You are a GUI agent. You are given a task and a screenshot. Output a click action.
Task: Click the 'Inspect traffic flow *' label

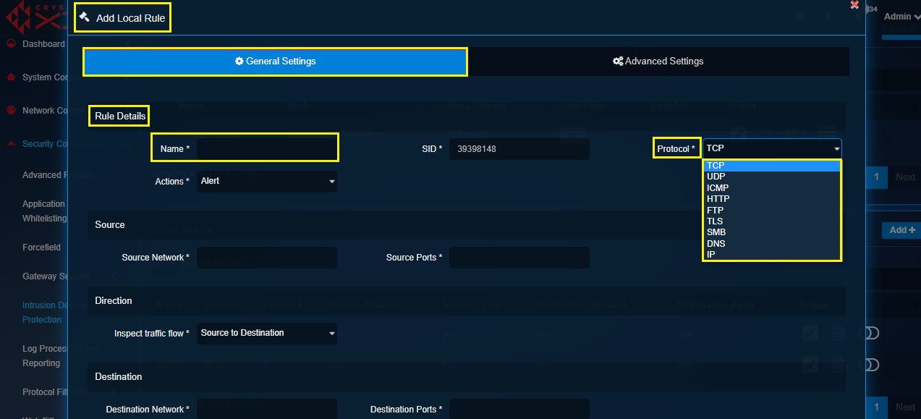(x=152, y=334)
